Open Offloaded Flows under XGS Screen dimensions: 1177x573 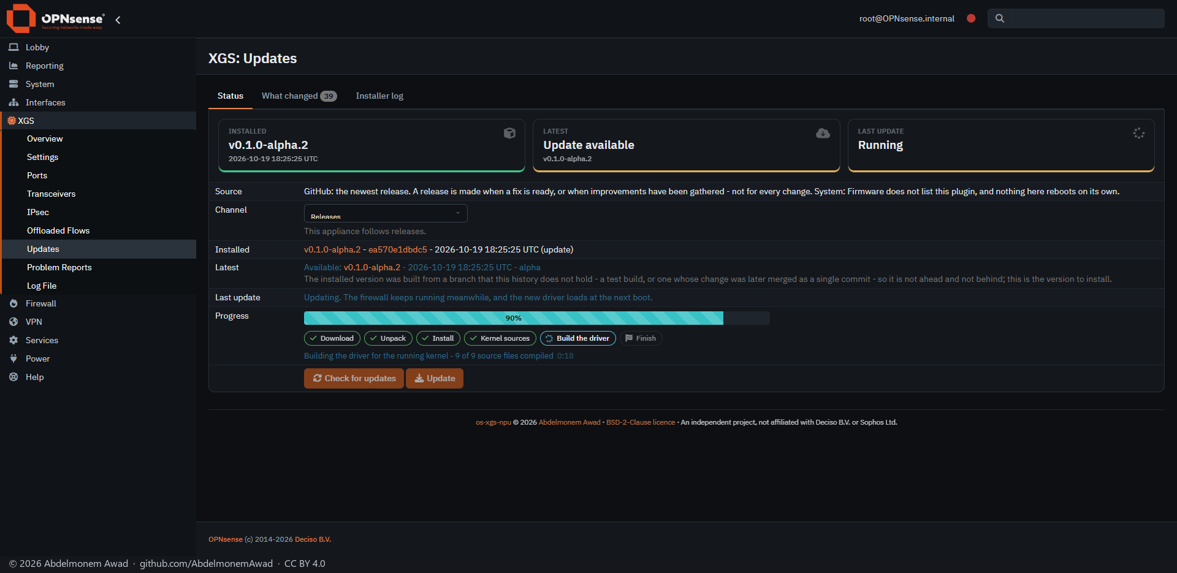tap(99, 230)
